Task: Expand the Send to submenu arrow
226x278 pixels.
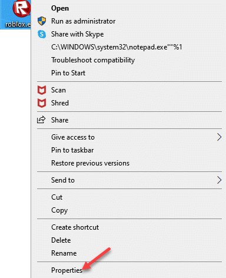Action: click(219, 180)
